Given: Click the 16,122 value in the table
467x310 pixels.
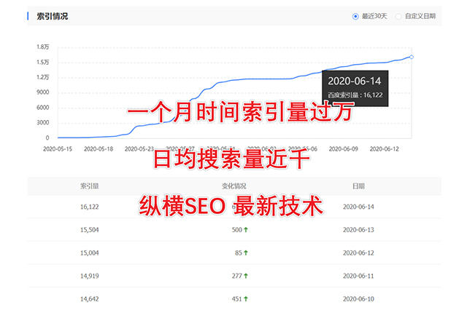Looking at the screenshot, I should 90,207.
